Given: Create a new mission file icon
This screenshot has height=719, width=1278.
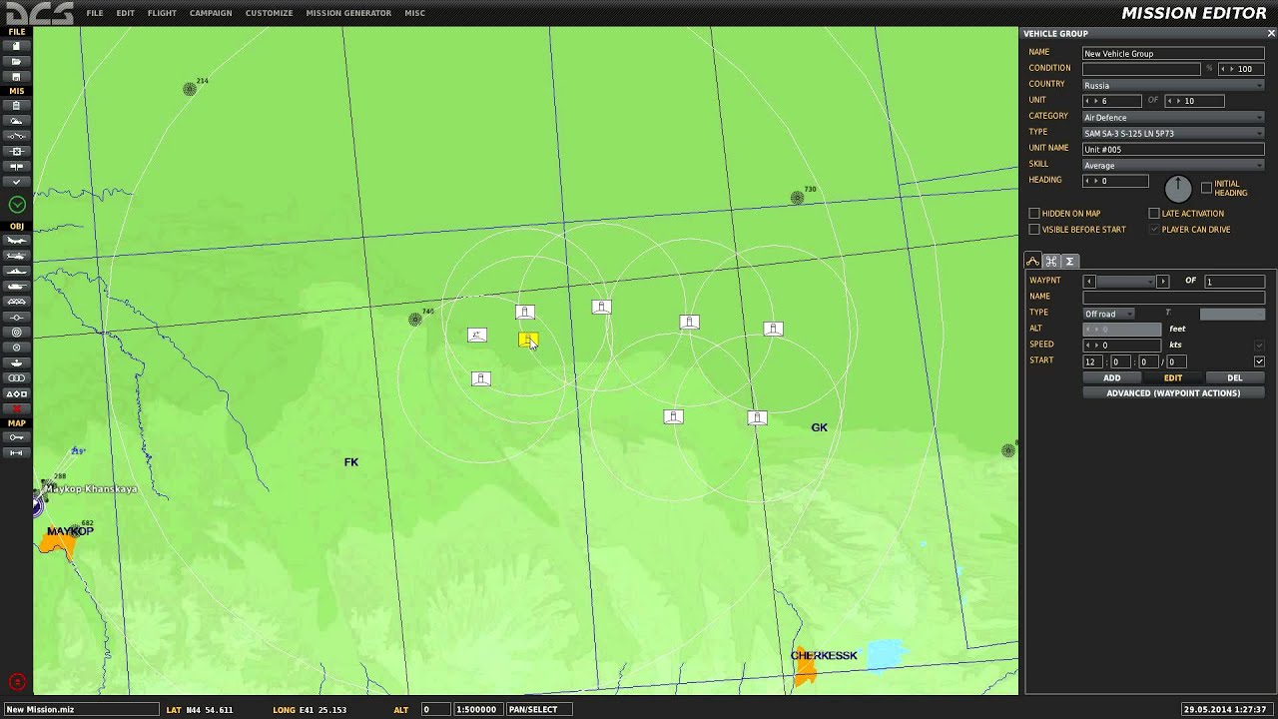Looking at the screenshot, I should tap(16, 46).
